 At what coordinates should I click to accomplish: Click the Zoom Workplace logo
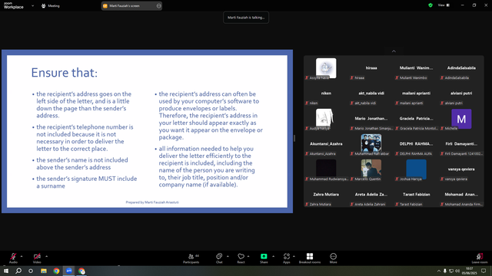tap(14, 5)
